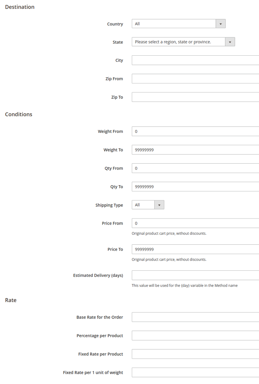Screen dimensions: 259x384
Task: Select the Price From field
Action: [x=195, y=223]
